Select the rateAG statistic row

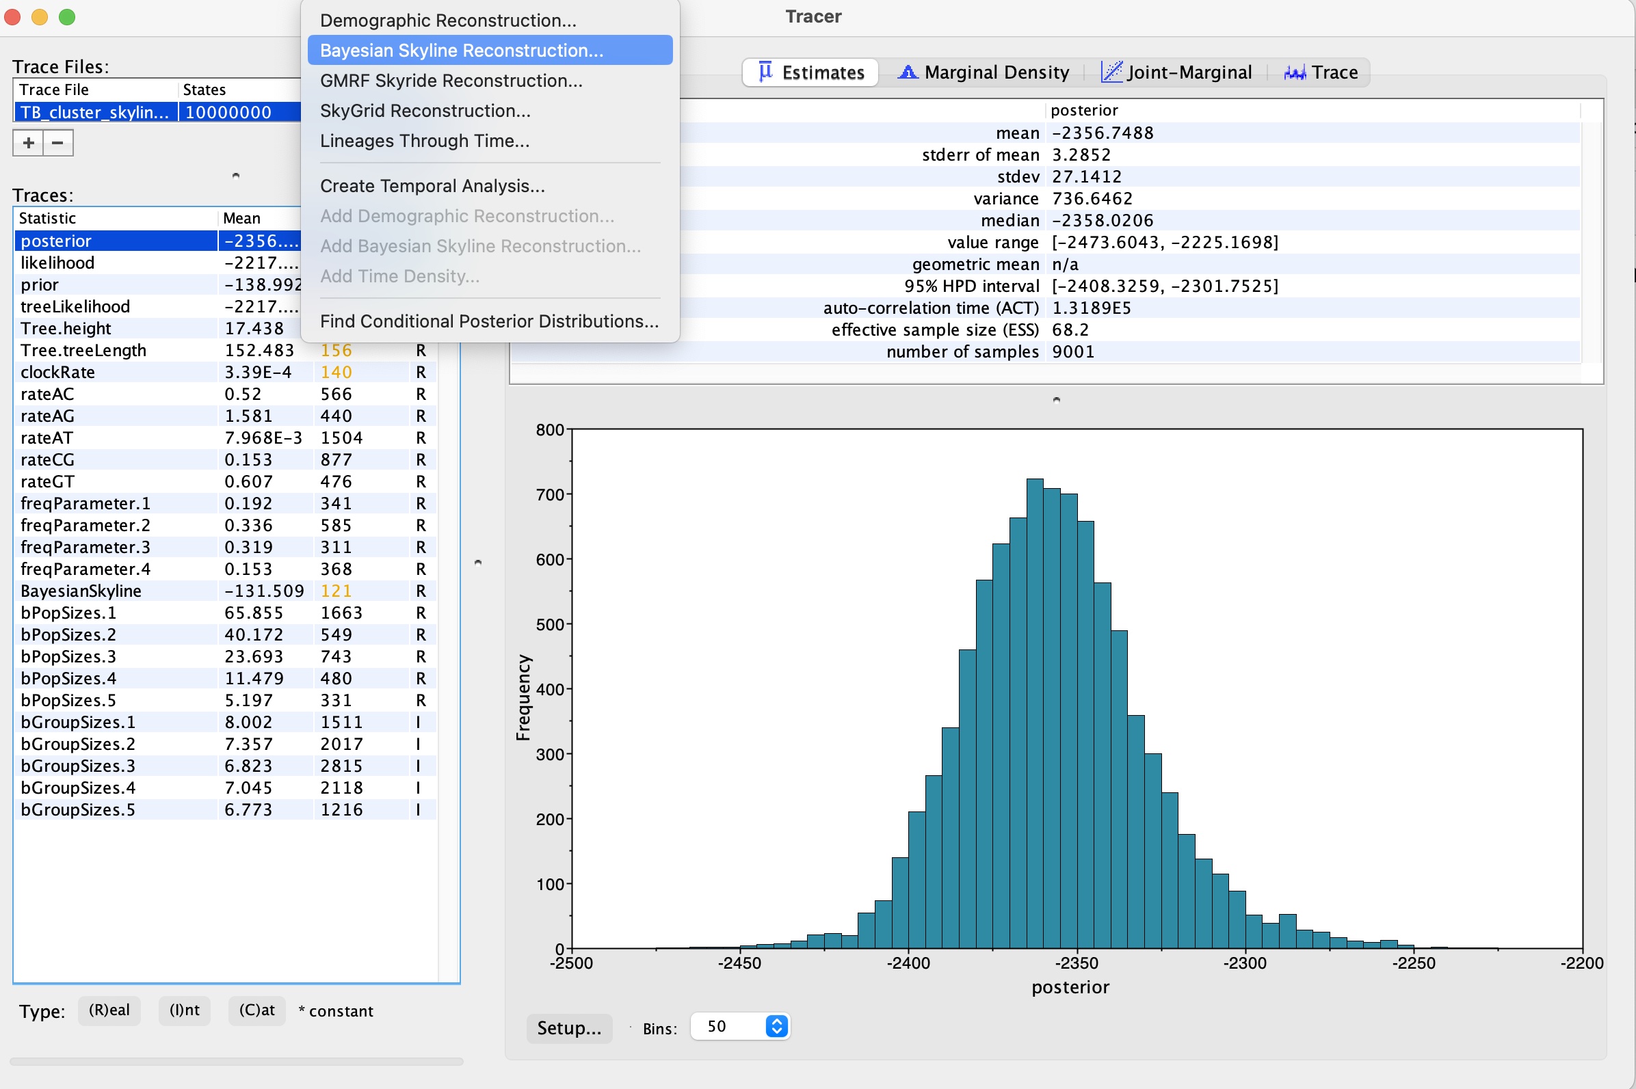[x=225, y=416]
